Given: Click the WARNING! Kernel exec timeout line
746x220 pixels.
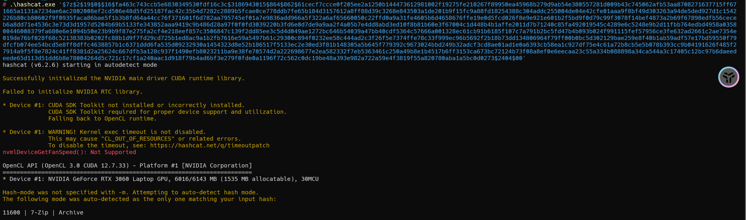Looking at the screenshot, I should click(127, 132).
